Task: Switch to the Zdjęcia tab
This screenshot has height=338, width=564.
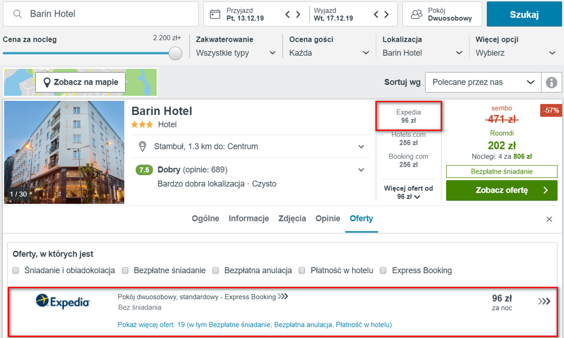Action: click(292, 219)
